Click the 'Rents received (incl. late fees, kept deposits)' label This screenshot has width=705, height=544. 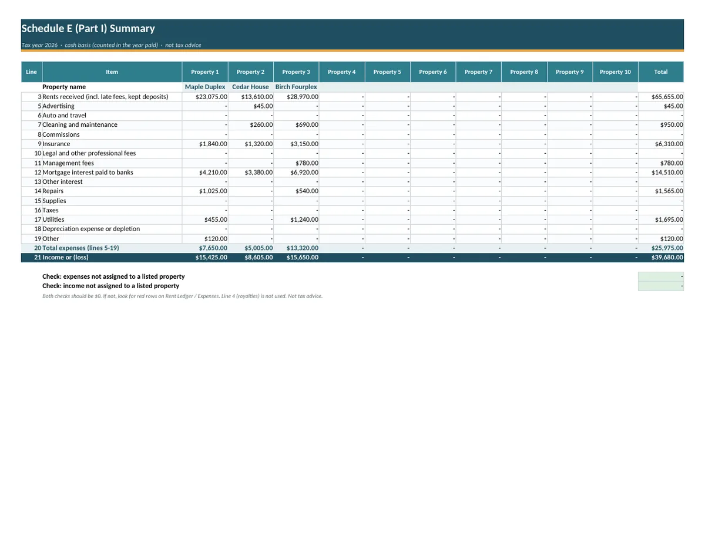pyautogui.click(x=105, y=96)
